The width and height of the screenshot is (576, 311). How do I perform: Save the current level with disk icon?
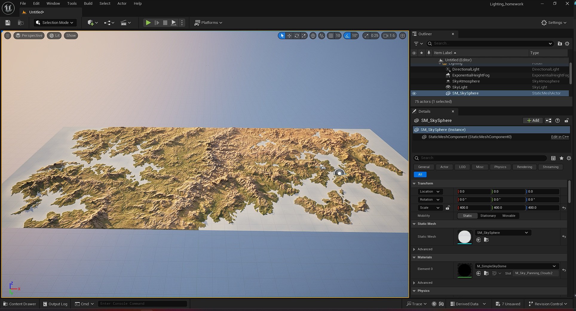click(8, 23)
